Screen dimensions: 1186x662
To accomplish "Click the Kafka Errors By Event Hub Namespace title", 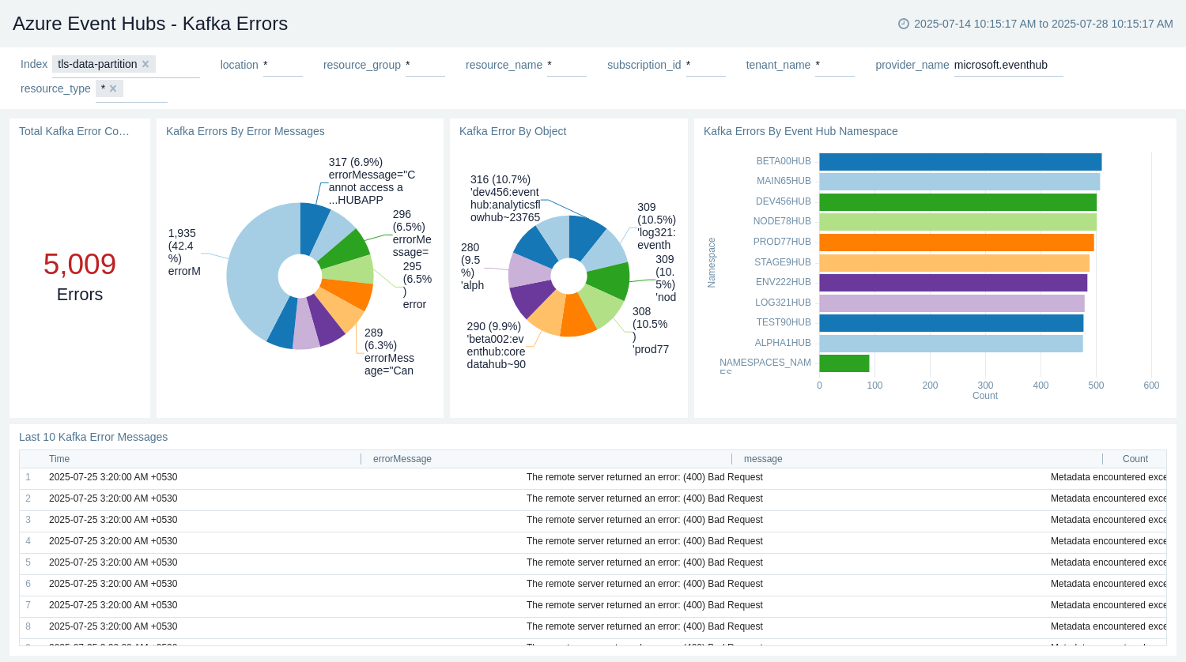I will pos(801,131).
